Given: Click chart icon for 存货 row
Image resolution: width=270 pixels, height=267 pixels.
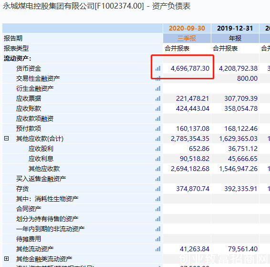Looking at the screenshot, I should point(158,189).
